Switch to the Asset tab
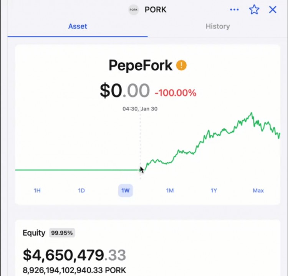Viewport: 288px width, 276px height. 78,26
